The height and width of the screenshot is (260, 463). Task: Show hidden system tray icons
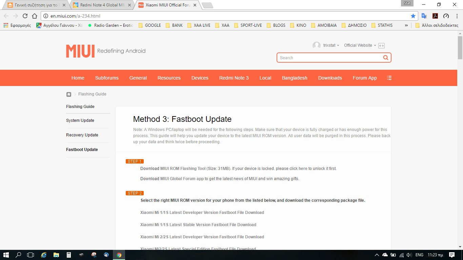point(377,255)
